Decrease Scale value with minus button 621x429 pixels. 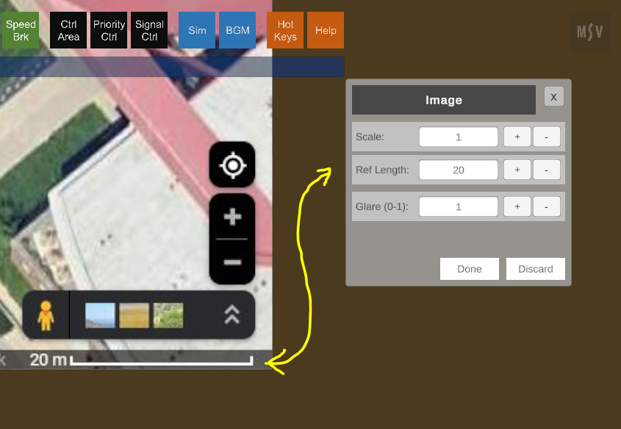pos(546,137)
